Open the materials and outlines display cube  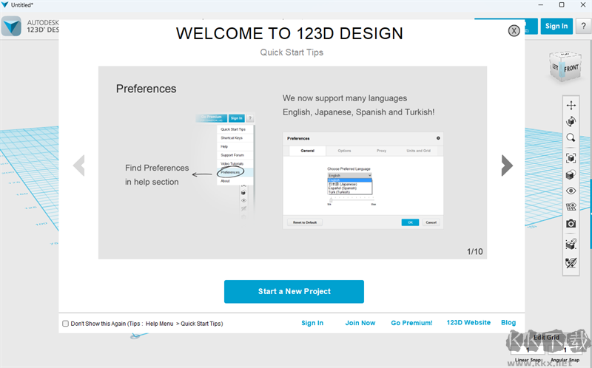[x=571, y=174]
